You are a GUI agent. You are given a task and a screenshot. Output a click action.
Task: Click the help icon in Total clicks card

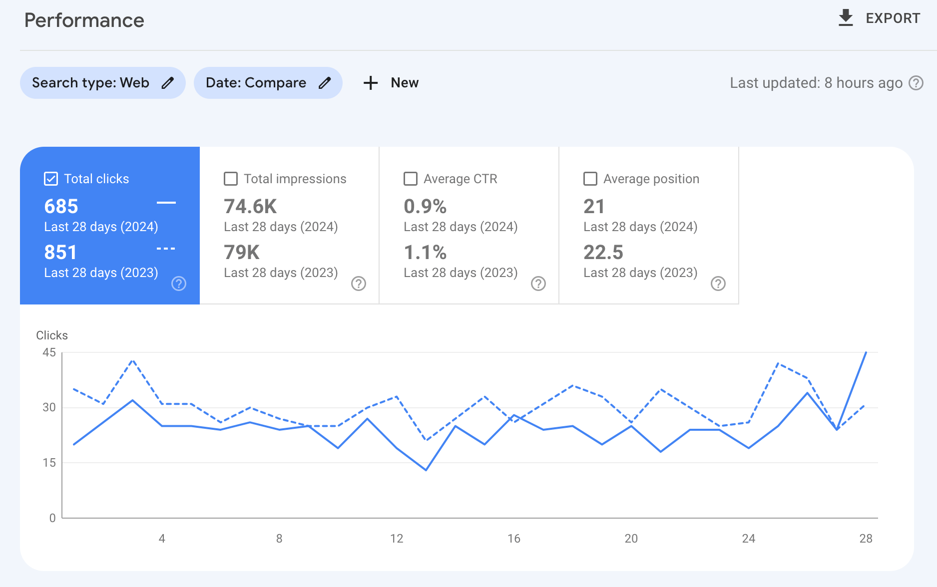(x=178, y=284)
